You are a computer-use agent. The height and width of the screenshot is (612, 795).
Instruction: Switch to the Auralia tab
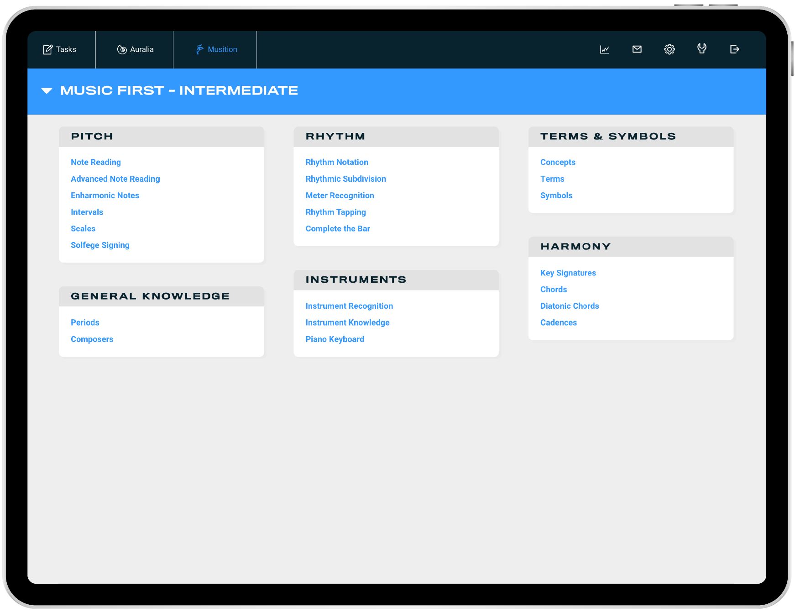(134, 49)
